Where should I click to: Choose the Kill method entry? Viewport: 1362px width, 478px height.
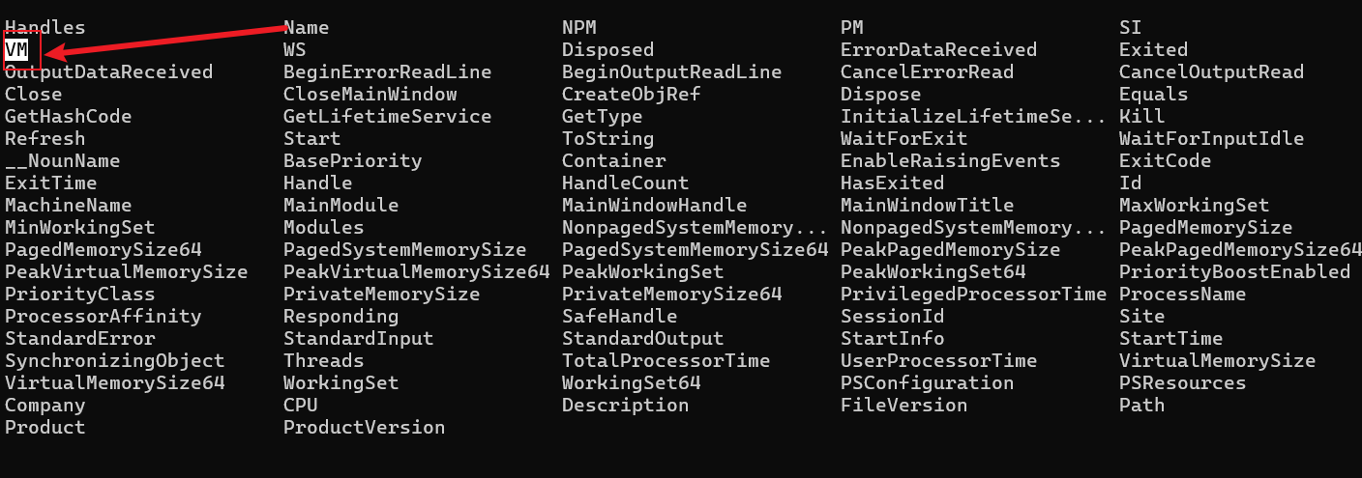pos(1141,116)
